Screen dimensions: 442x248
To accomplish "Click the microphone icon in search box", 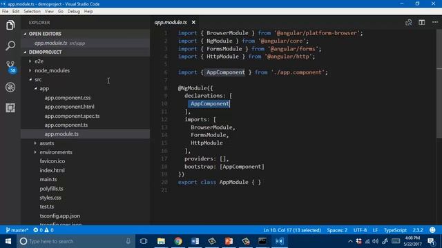I will click(x=128, y=241).
